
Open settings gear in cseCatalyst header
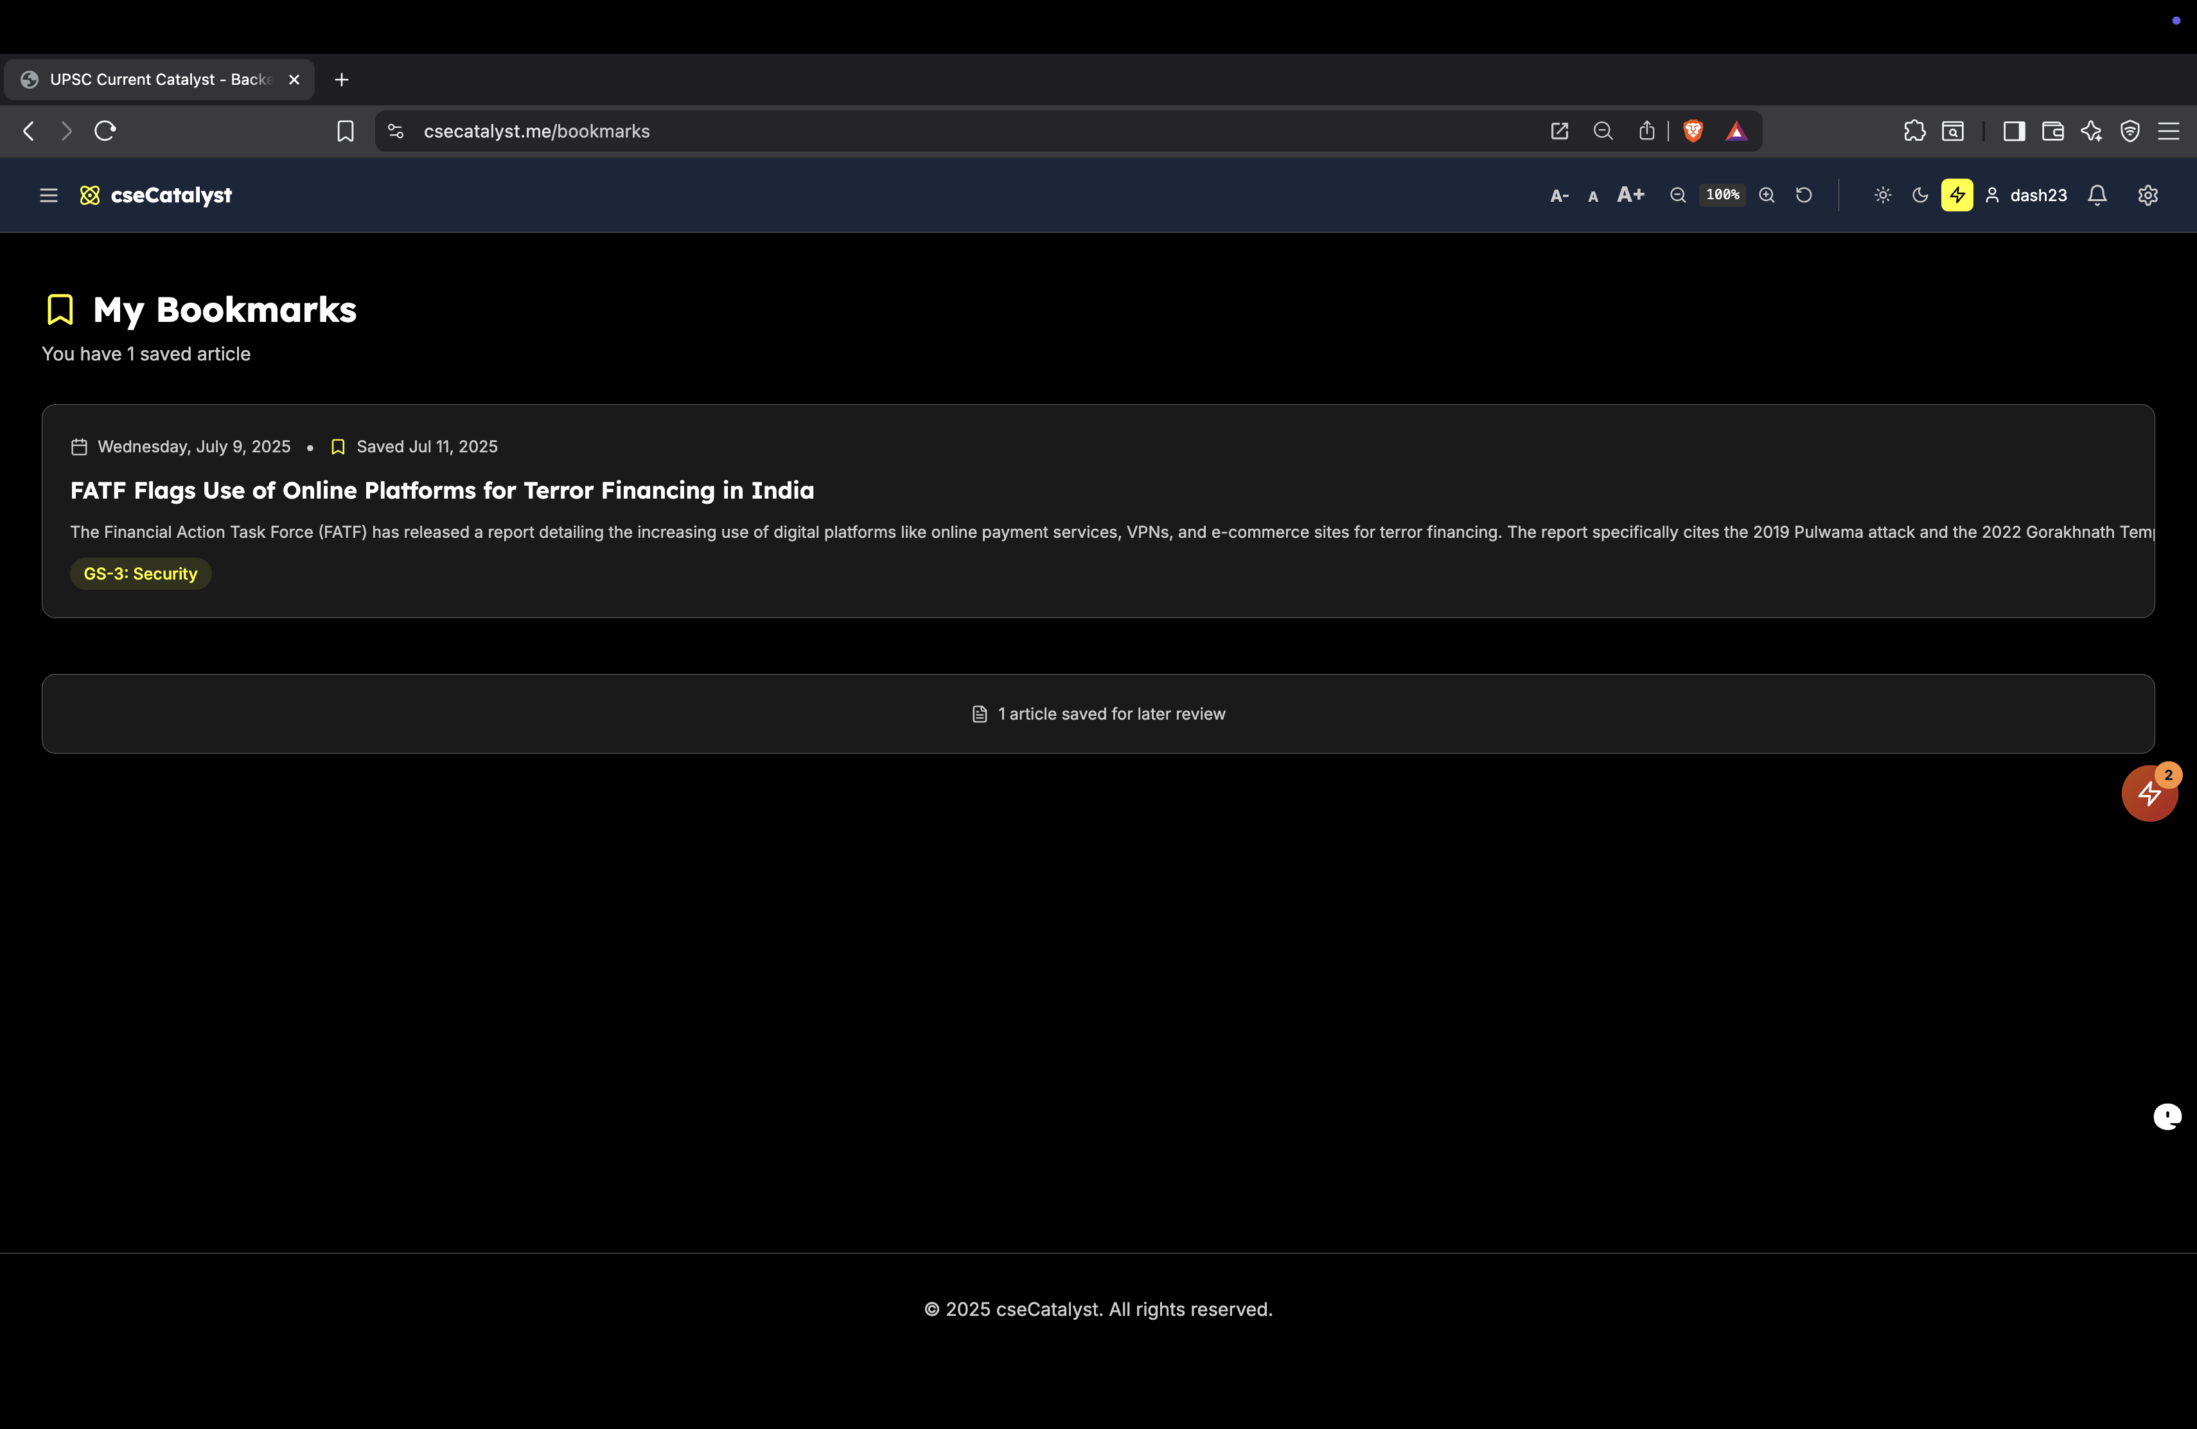2148,195
